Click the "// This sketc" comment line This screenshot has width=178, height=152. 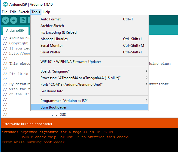tap(17, 64)
